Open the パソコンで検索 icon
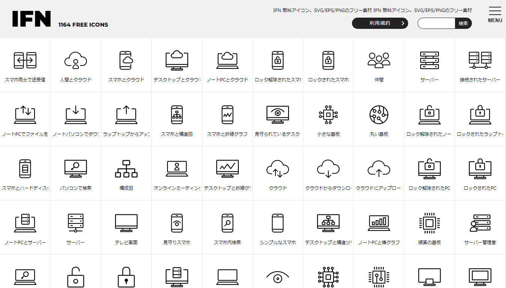The width and height of the screenshot is (506, 288). coord(76,169)
